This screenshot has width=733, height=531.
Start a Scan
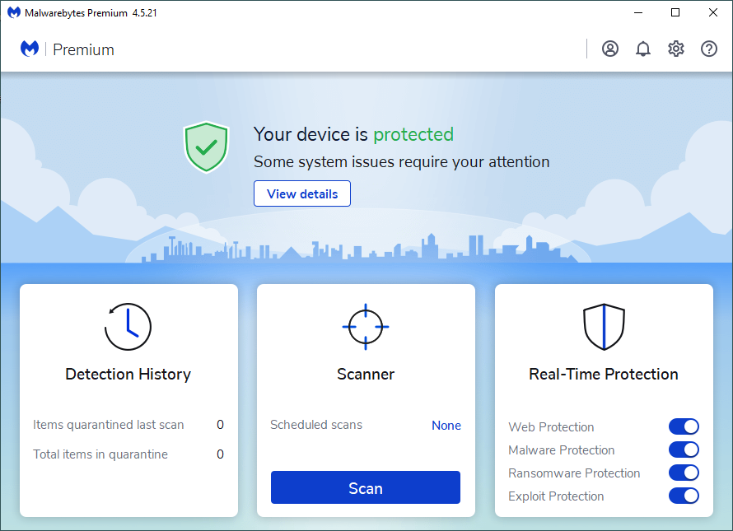[x=365, y=487]
